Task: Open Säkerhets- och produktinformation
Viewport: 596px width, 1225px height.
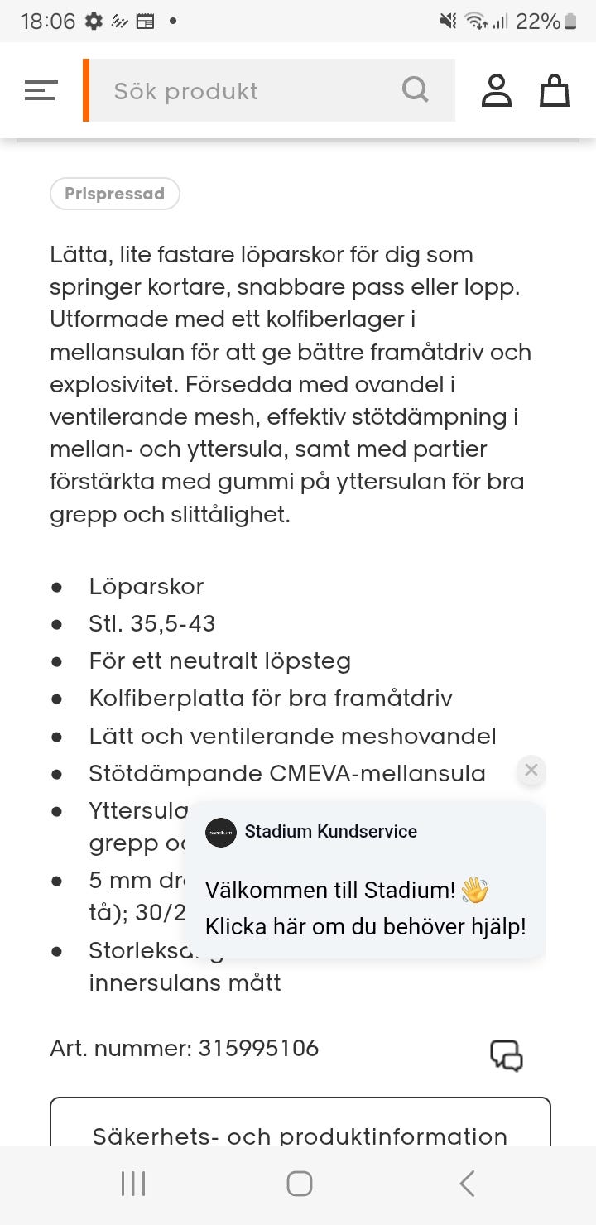Action: click(300, 1135)
